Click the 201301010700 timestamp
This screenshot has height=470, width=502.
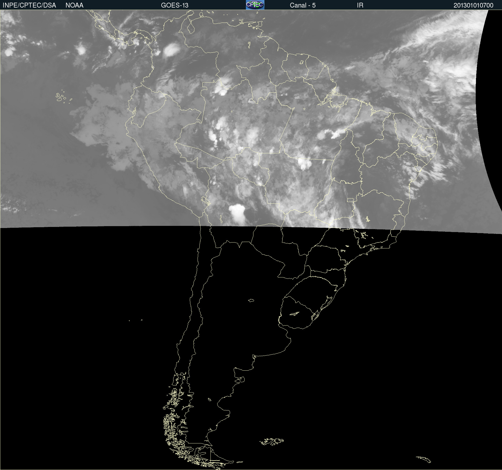click(473, 5)
